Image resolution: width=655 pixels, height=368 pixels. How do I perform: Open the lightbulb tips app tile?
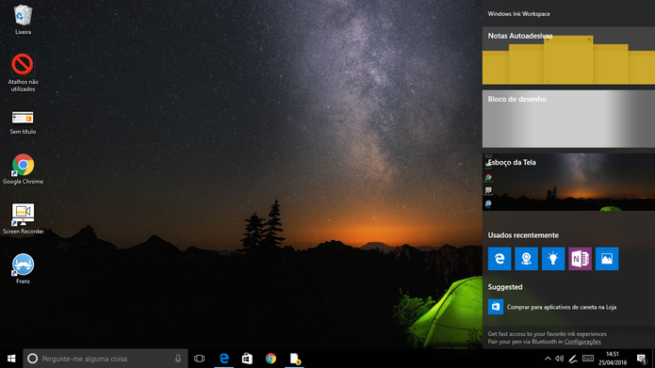coord(553,259)
